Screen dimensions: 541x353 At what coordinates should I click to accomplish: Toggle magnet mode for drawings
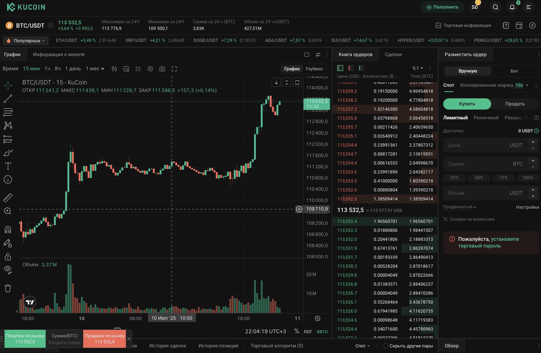click(8, 229)
